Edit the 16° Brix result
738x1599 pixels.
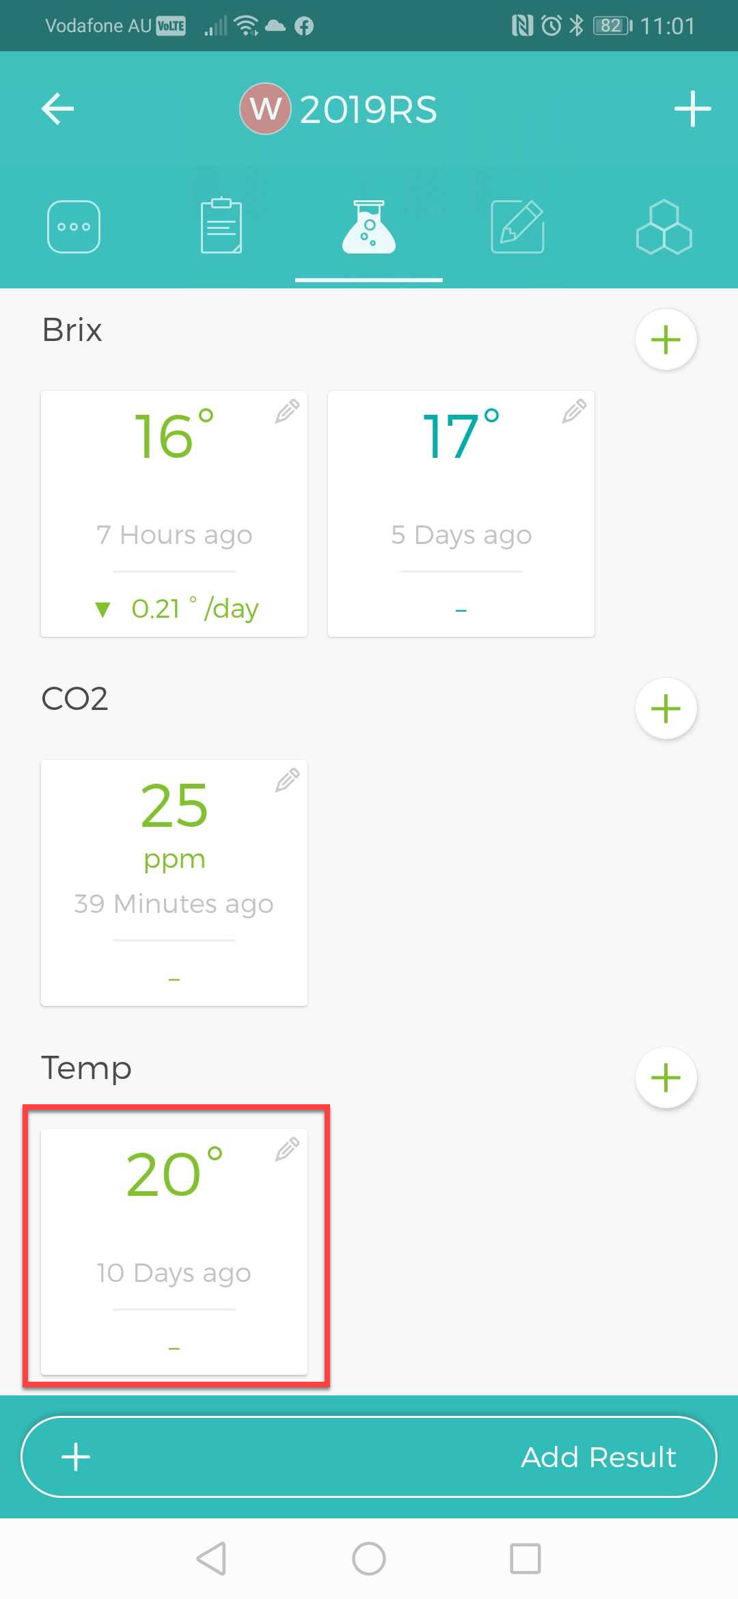tap(287, 411)
